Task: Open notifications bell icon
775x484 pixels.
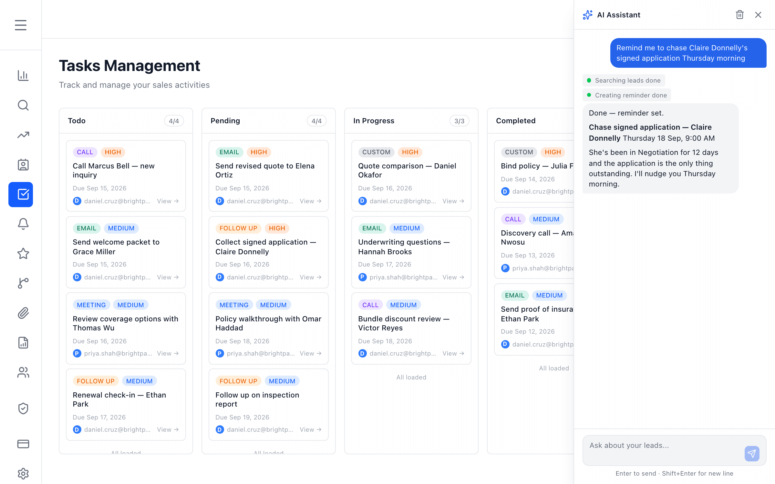Action: pyautogui.click(x=23, y=224)
